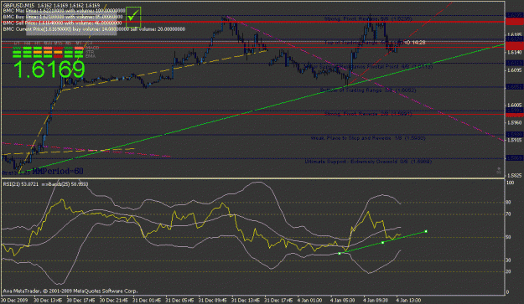Select the BMC Current Price line
This screenshot has height=304, width=524.
[x=94, y=29]
